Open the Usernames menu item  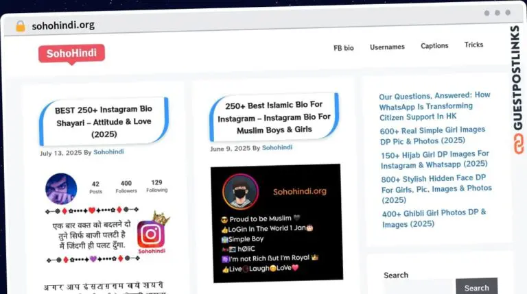tap(387, 47)
